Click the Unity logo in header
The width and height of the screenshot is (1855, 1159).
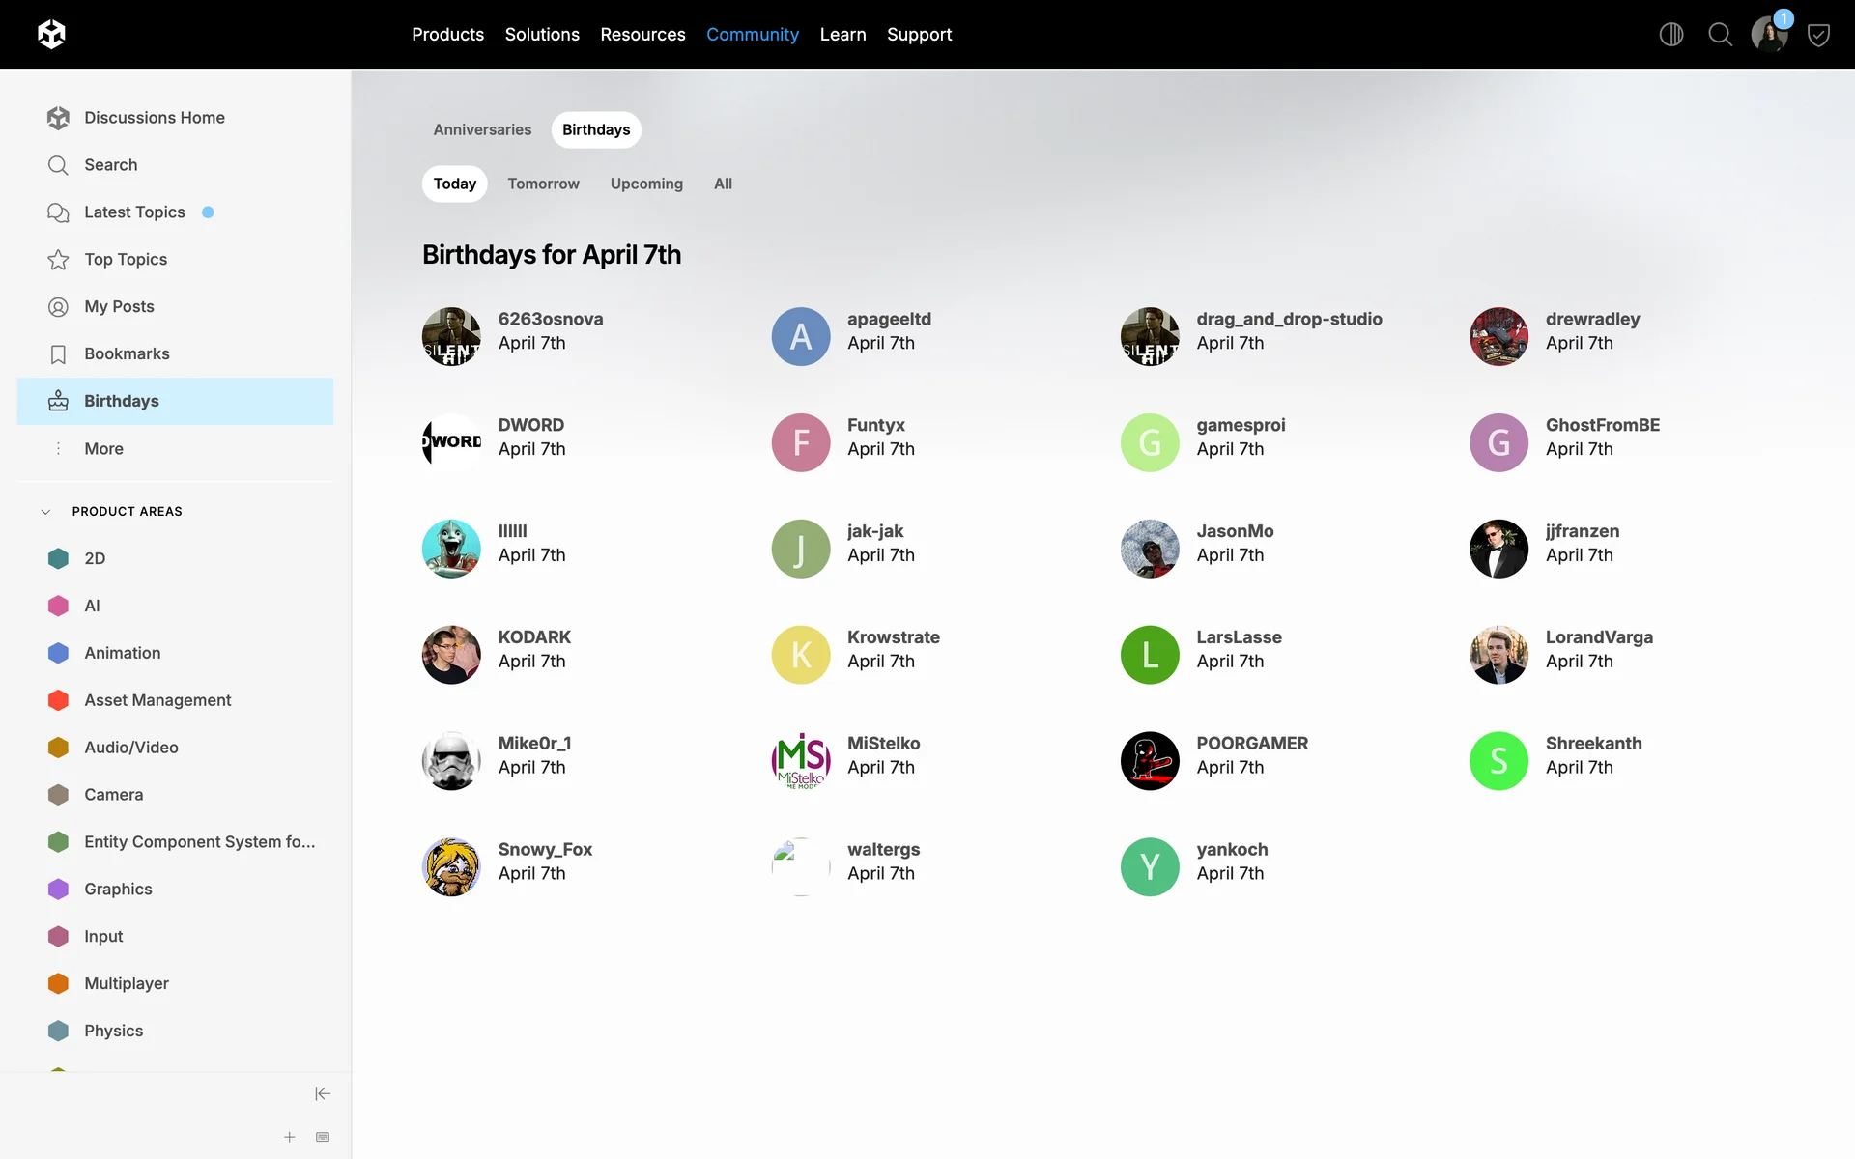[x=51, y=35]
